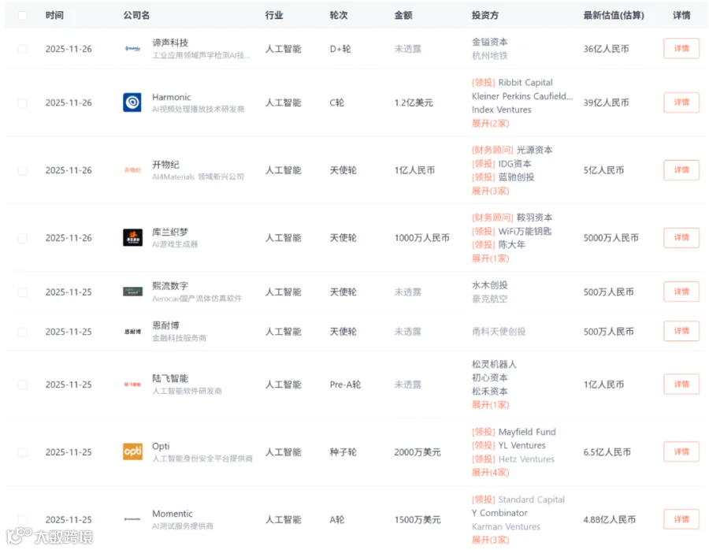Check the box for Momentic row
The image size is (709, 550).
pos(22,520)
